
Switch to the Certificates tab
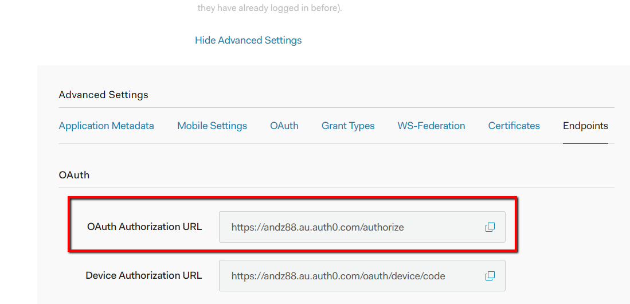514,126
